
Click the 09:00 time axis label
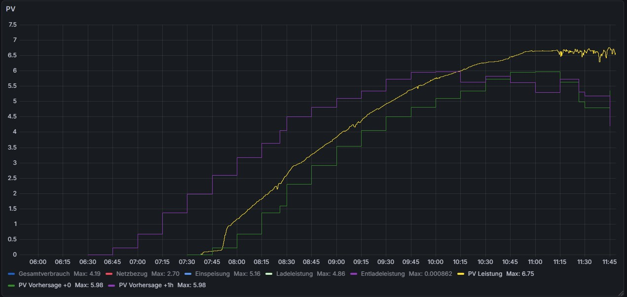[336, 262]
